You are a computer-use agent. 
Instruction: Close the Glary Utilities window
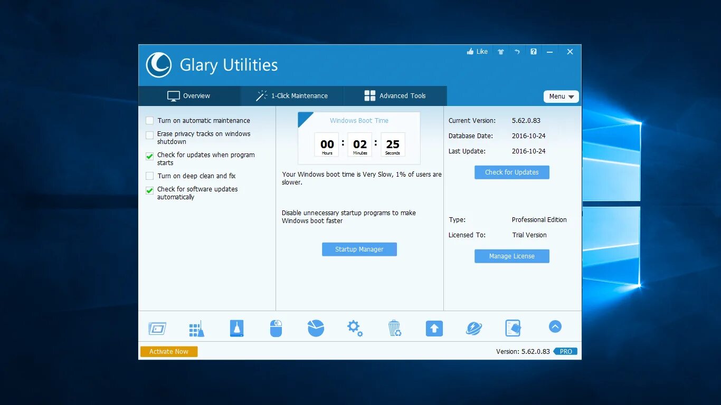[x=570, y=52]
